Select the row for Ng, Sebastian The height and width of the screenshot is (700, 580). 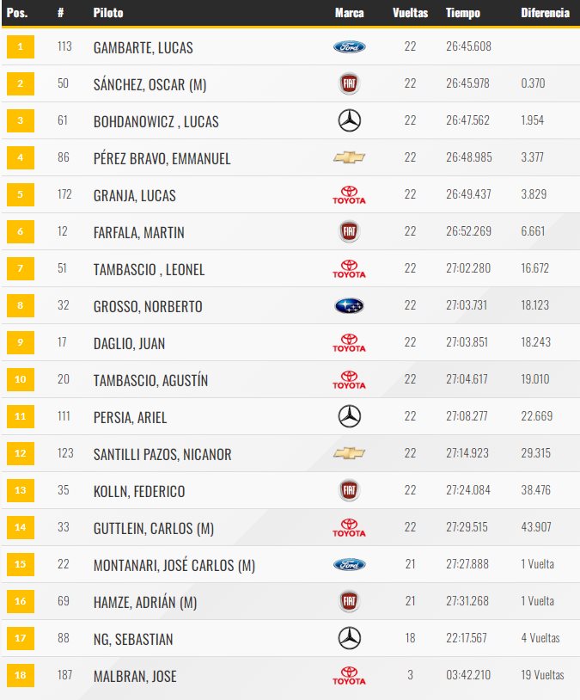[x=290, y=638]
